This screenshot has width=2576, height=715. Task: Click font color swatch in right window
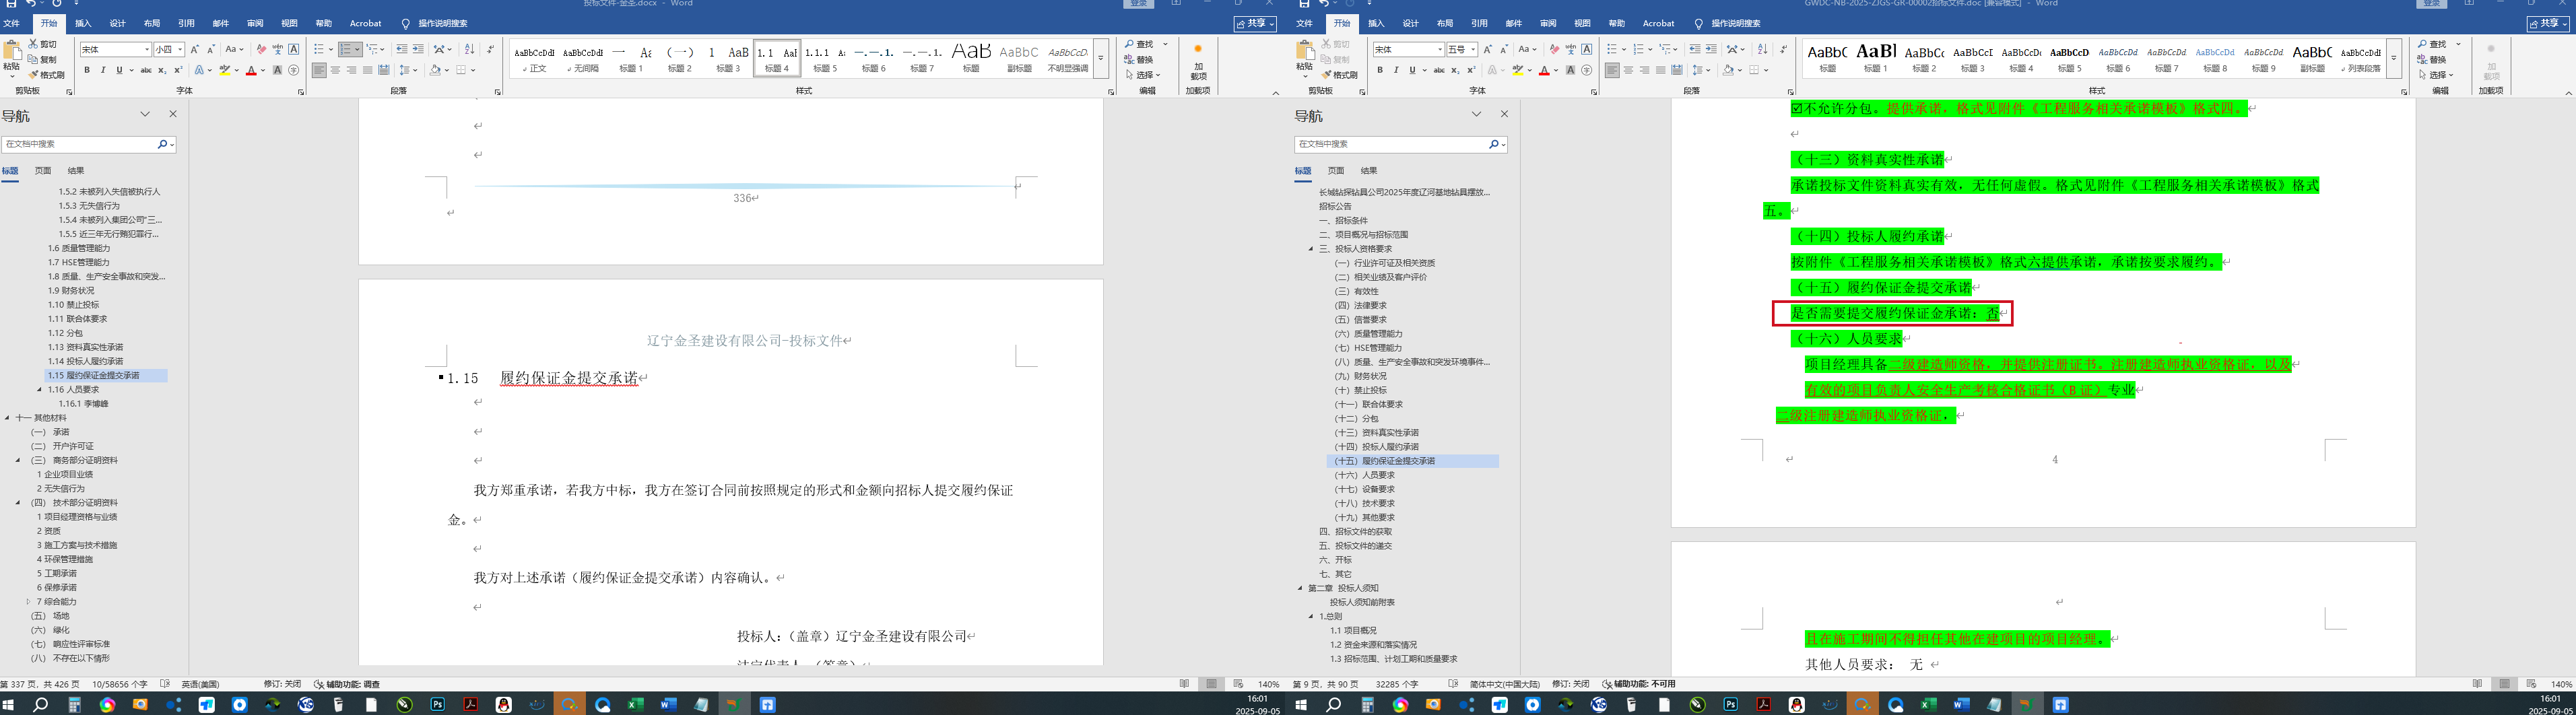(x=1544, y=70)
